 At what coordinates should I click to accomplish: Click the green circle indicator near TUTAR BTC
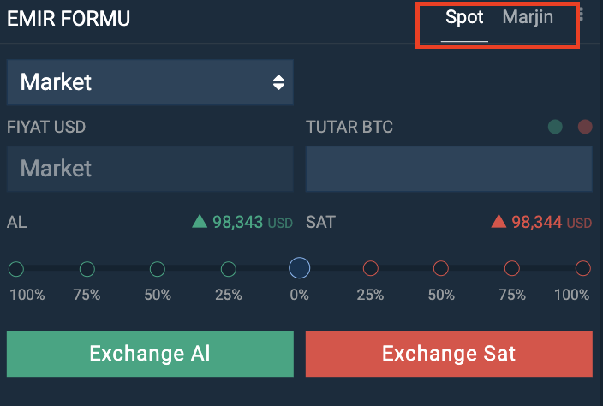pos(555,127)
